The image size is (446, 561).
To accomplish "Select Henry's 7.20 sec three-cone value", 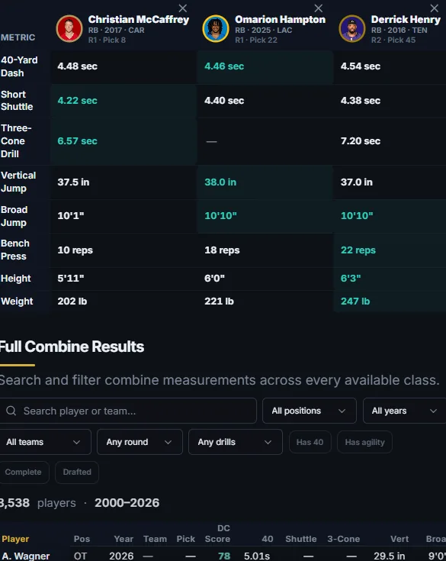I will 360,141.
